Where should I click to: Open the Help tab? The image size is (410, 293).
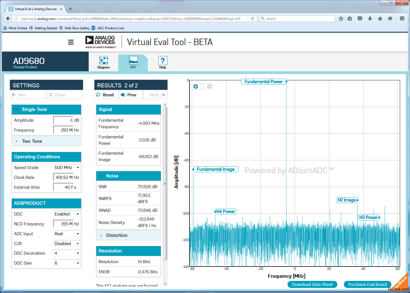[x=162, y=62]
